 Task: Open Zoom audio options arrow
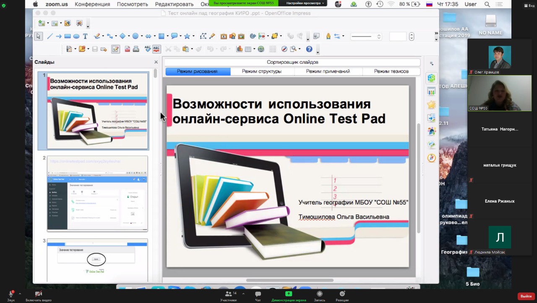(x=20, y=294)
